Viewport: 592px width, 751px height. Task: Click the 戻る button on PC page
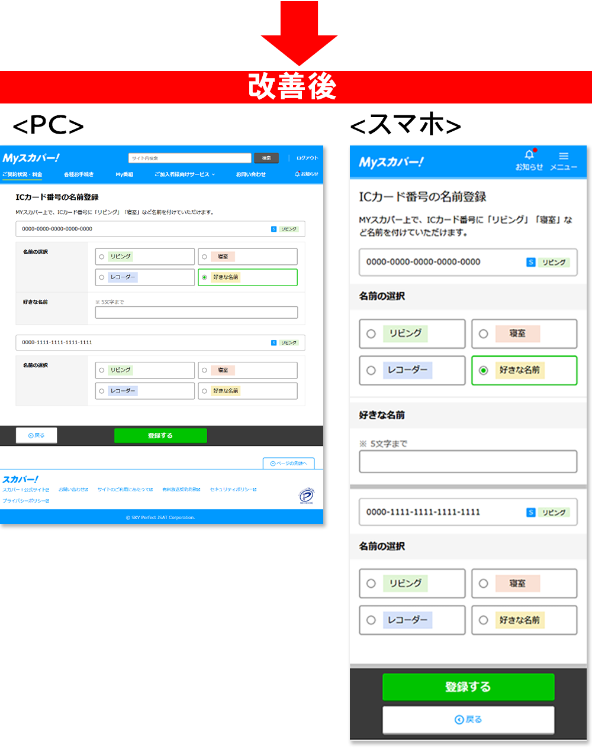pos(37,435)
